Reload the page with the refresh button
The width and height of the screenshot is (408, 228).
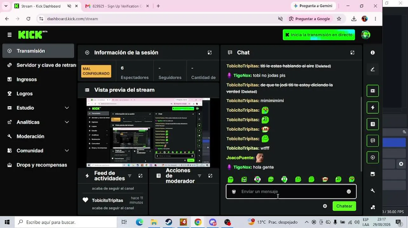[28, 19]
